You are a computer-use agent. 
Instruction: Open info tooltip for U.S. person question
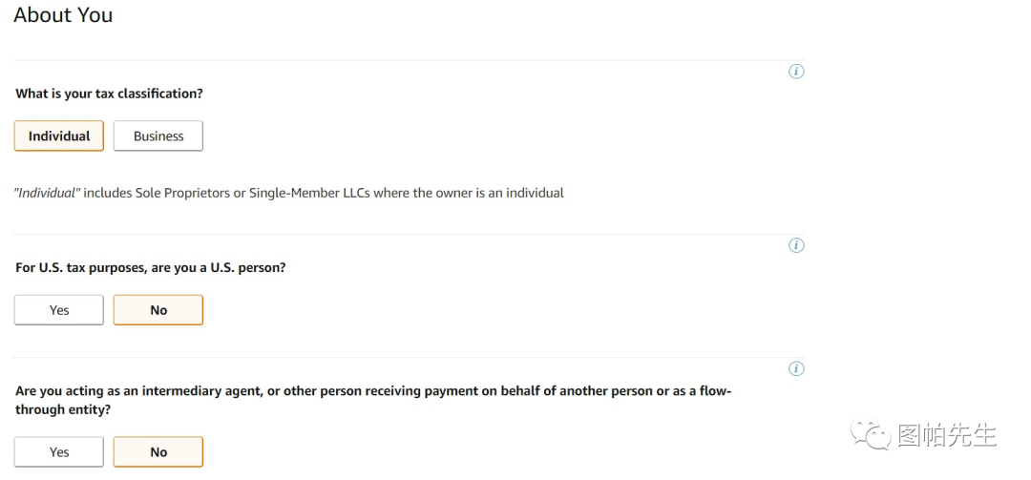click(x=796, y=245)
